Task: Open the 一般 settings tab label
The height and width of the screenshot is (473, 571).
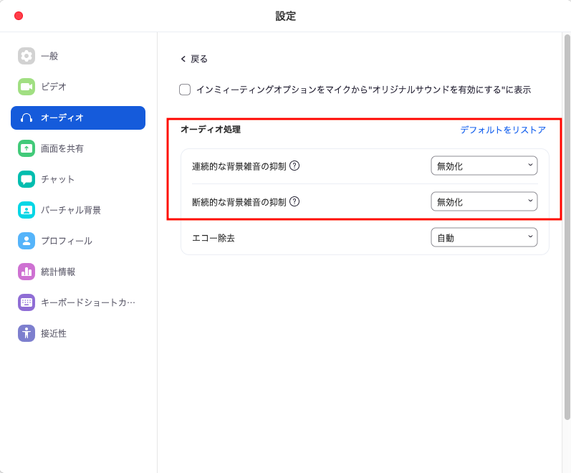Action: (x=49, y=56)
